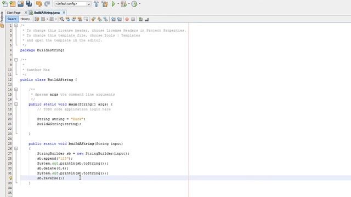351x197 pixels.
Task: Close the Start Page tab
Action: [x=26, y=13]
